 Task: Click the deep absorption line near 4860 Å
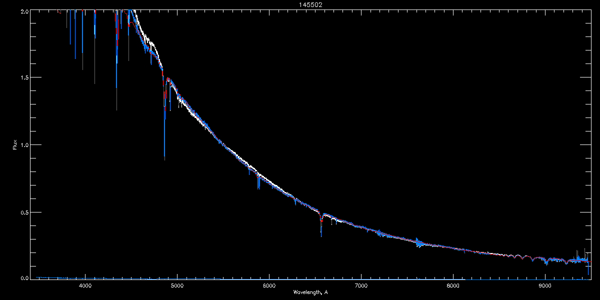pos(164,120)
